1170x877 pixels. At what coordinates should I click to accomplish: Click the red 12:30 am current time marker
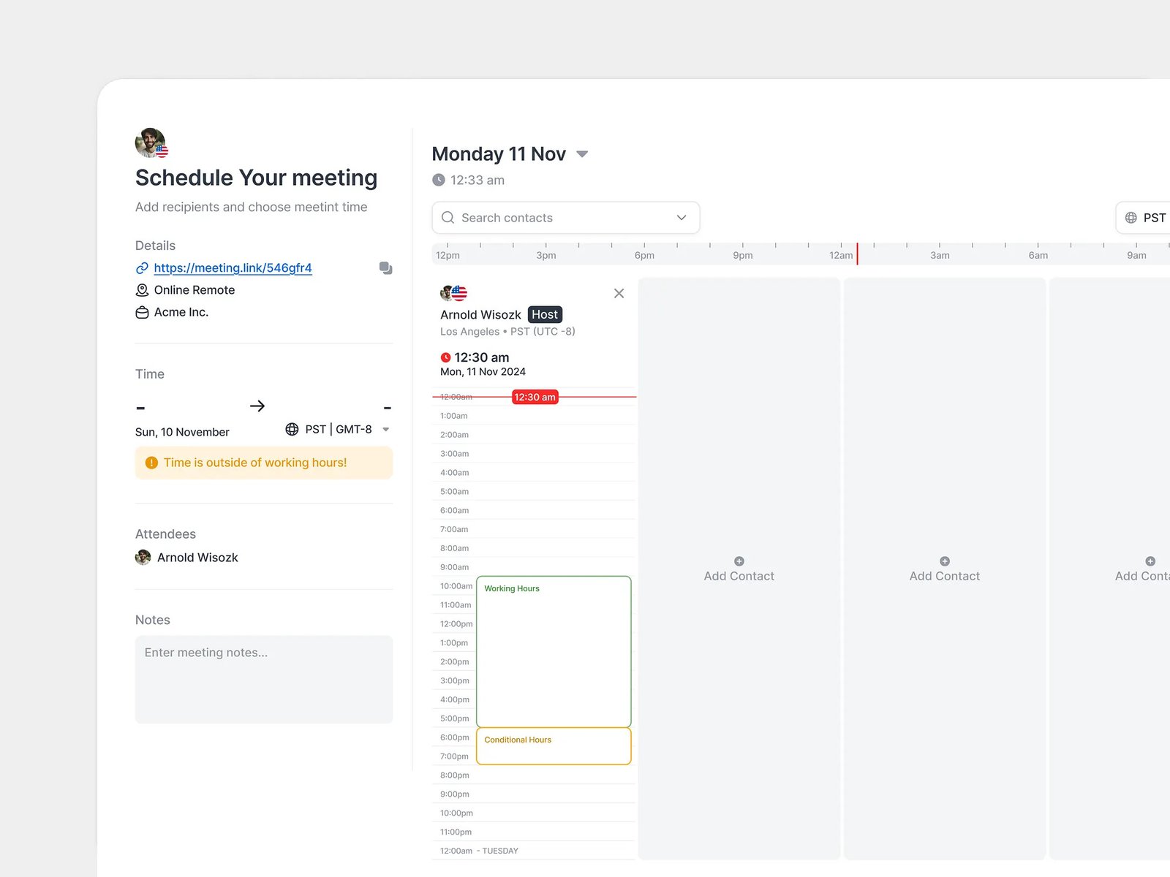[535, 397]
